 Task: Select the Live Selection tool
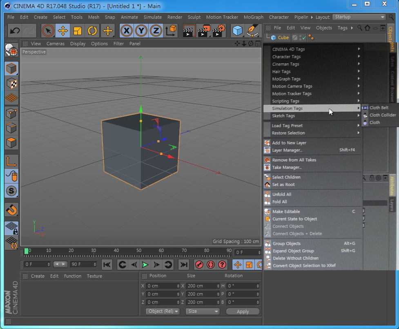[x=48, y=31]
